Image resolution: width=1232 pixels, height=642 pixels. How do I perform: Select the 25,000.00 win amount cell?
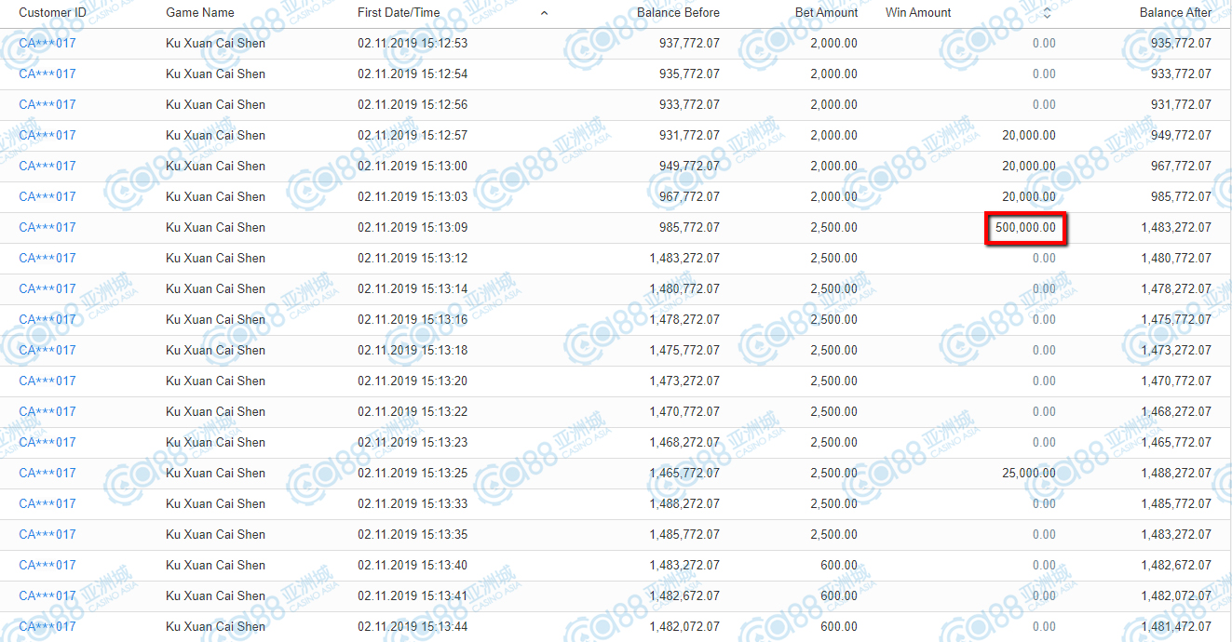tap(1029, 473)
